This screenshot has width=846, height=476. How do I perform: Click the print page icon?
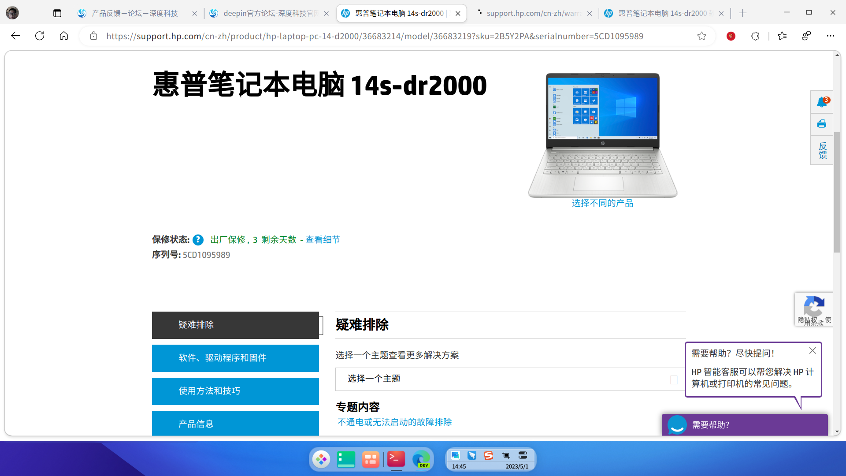821,124
